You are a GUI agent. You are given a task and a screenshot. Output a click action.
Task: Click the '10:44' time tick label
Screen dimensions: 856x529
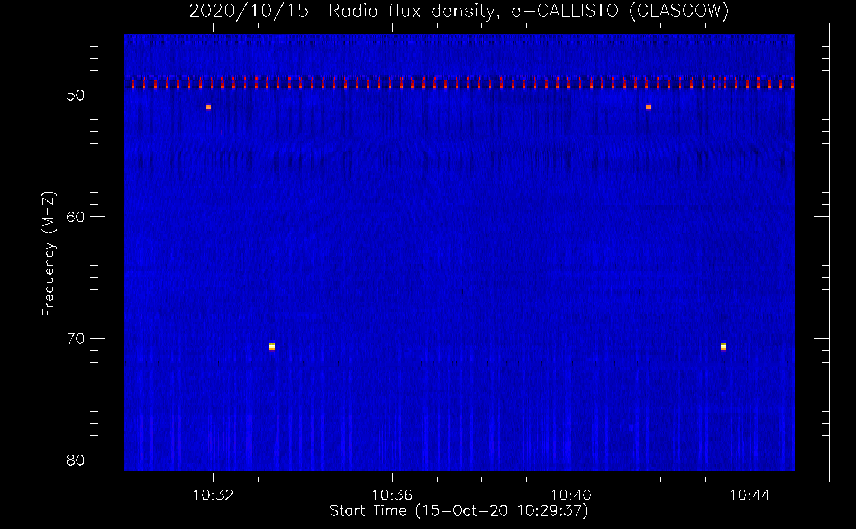pos(750,496)
